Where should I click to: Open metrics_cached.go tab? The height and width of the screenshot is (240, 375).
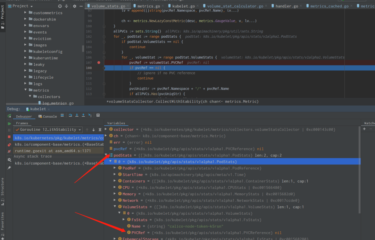coord(329,6)
